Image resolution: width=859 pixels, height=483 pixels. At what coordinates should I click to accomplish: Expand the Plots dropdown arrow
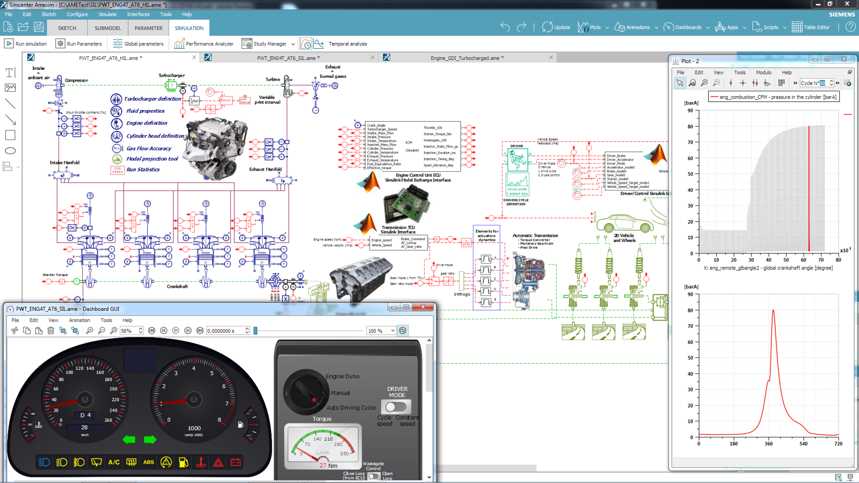click(607, 27)
